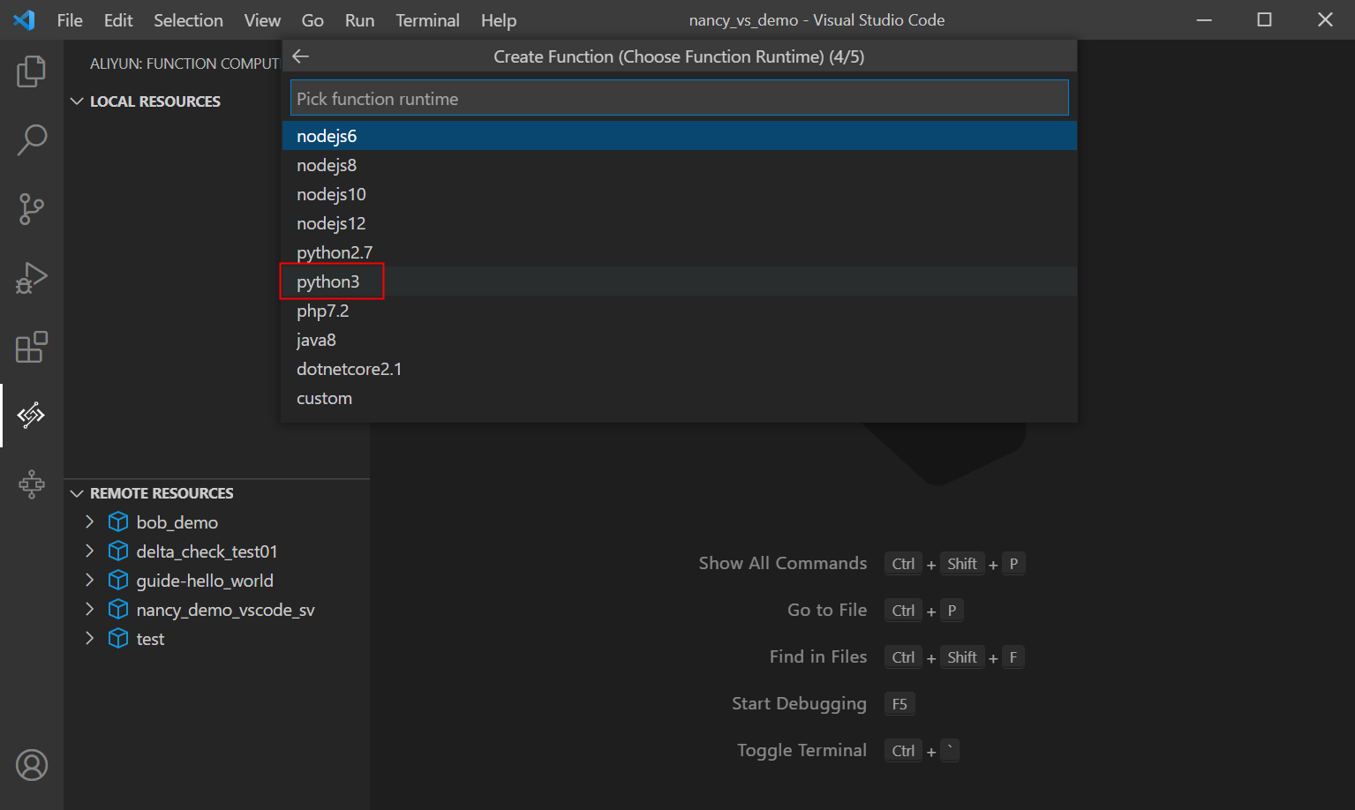
Task: Collapse the REMOTE RESOURCES section
Action: 77,493
